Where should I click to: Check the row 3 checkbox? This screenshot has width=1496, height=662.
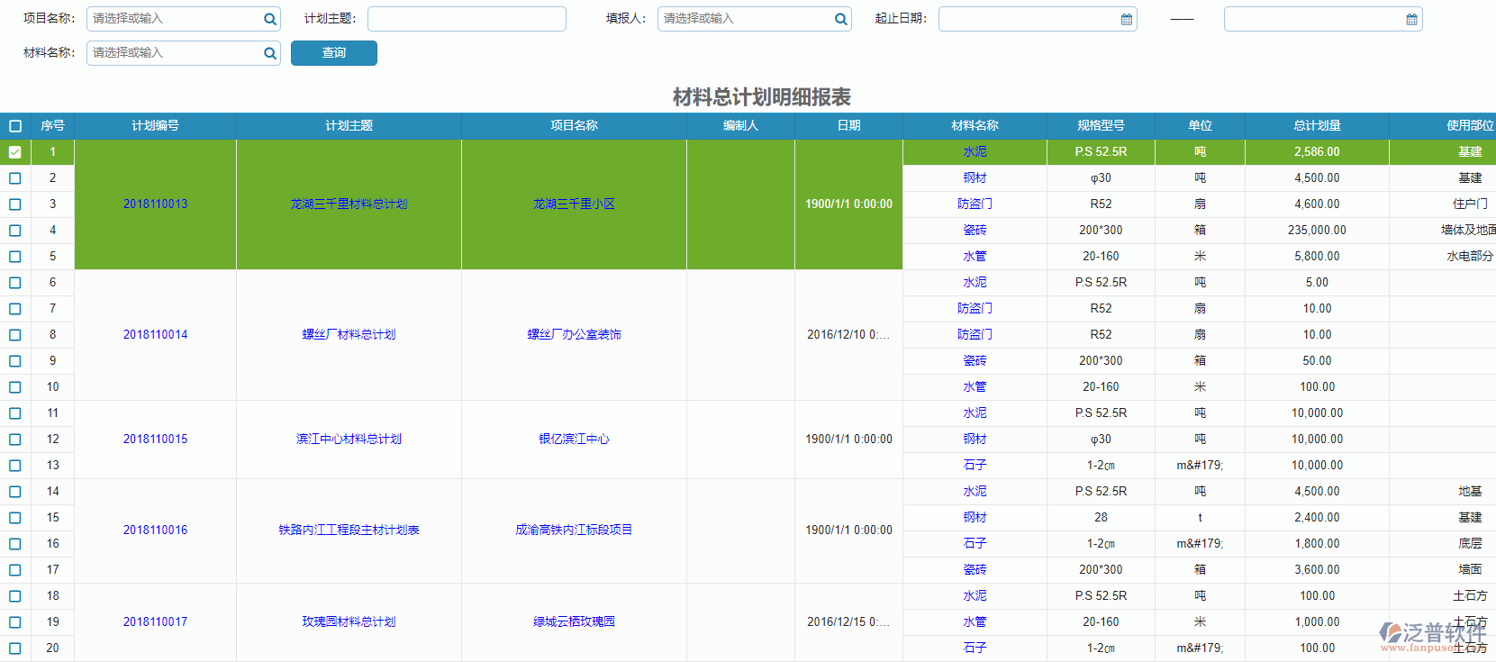tap(15, 204)
